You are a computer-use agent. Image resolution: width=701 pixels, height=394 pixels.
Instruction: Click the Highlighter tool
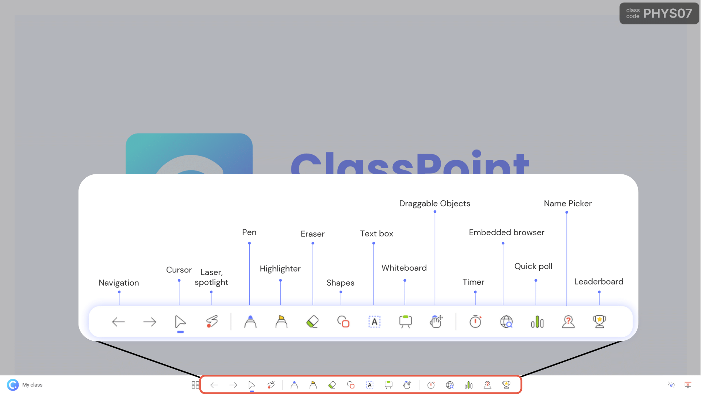(313, 385)
